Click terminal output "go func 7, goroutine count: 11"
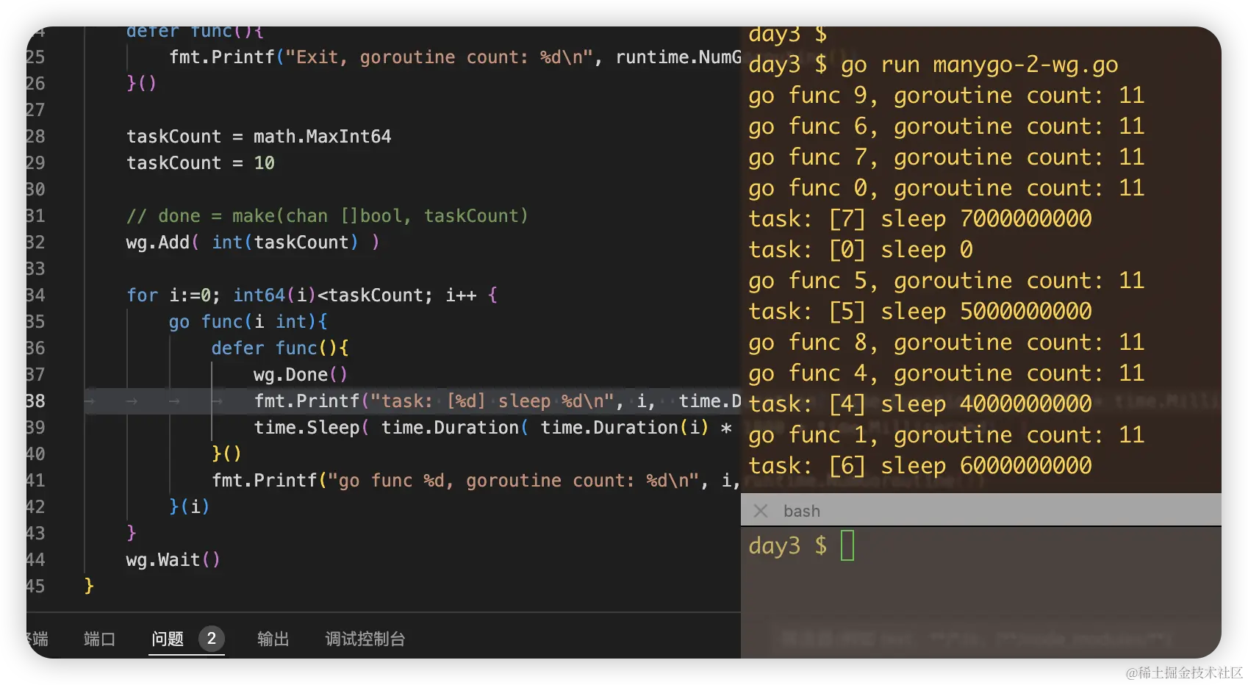Screen dimensions: 1248x685 [947, 157]
